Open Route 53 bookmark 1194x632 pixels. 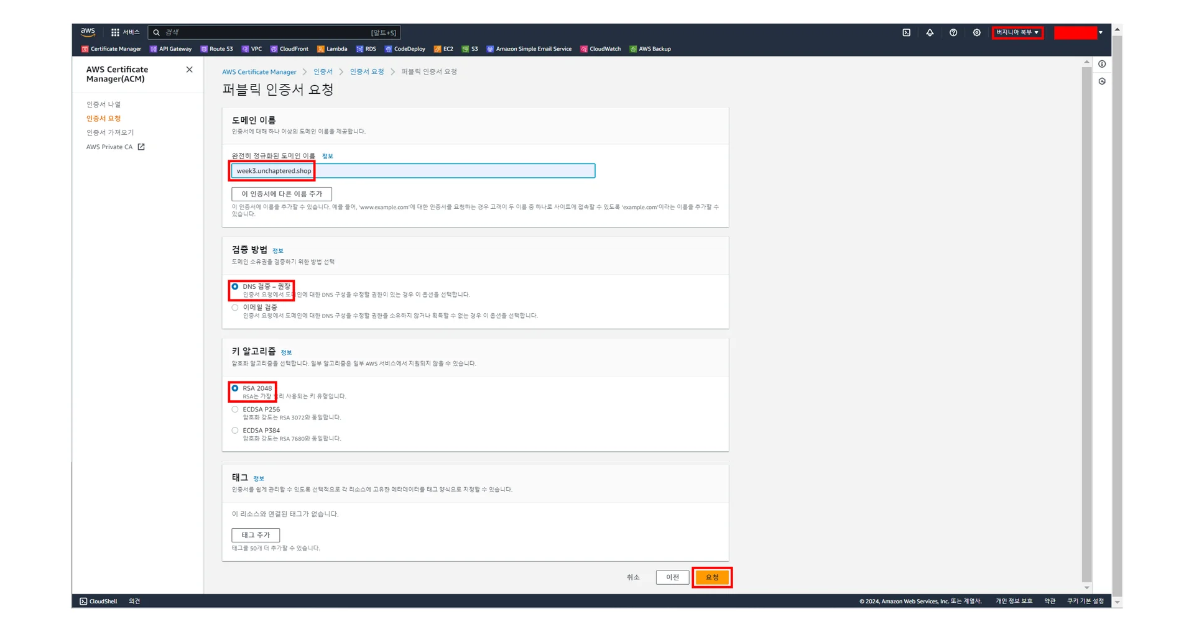pyautogui.click(x=217, y=48)
